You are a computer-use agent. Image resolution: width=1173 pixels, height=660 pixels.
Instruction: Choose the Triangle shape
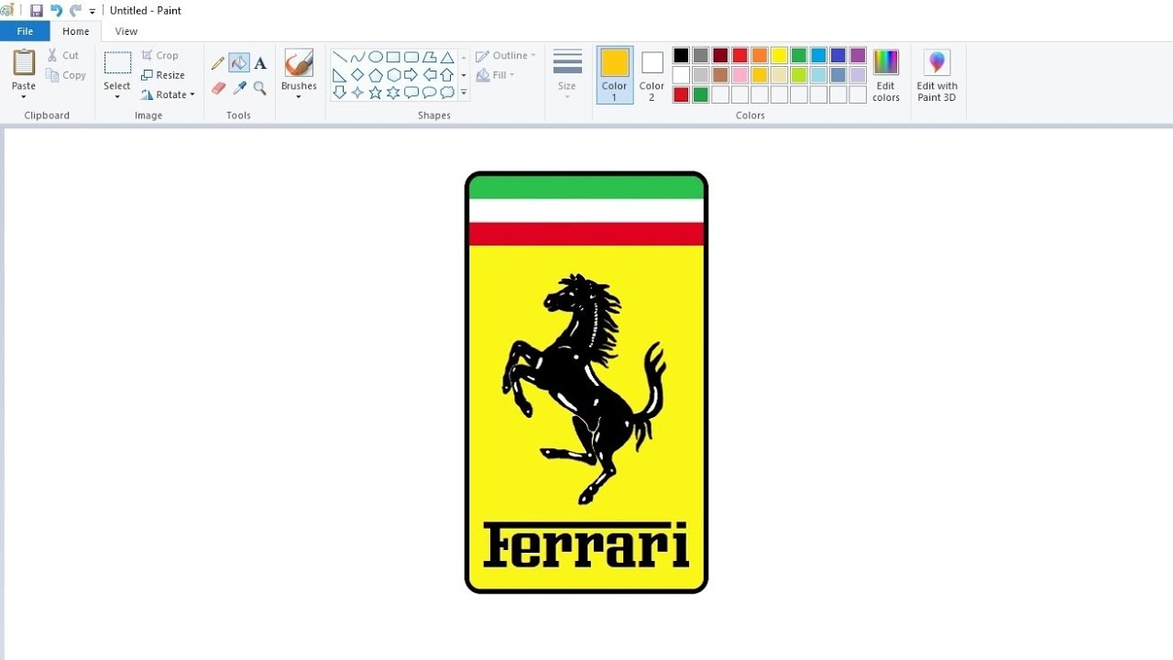point(447,57)
